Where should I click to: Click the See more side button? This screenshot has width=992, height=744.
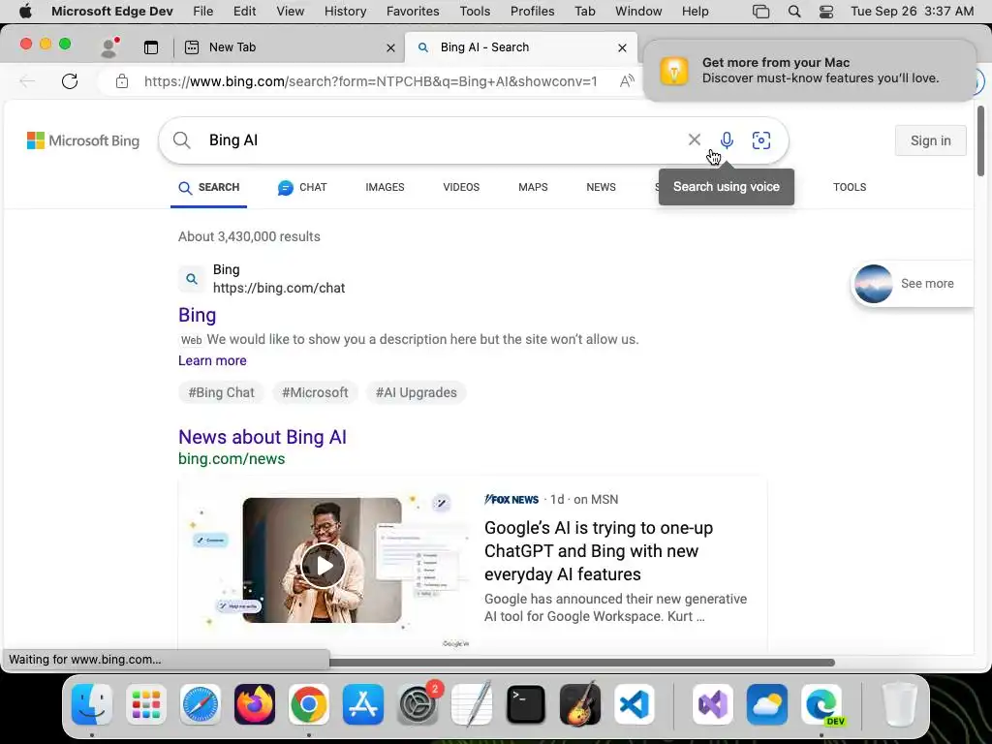click(x=912, y=284)
